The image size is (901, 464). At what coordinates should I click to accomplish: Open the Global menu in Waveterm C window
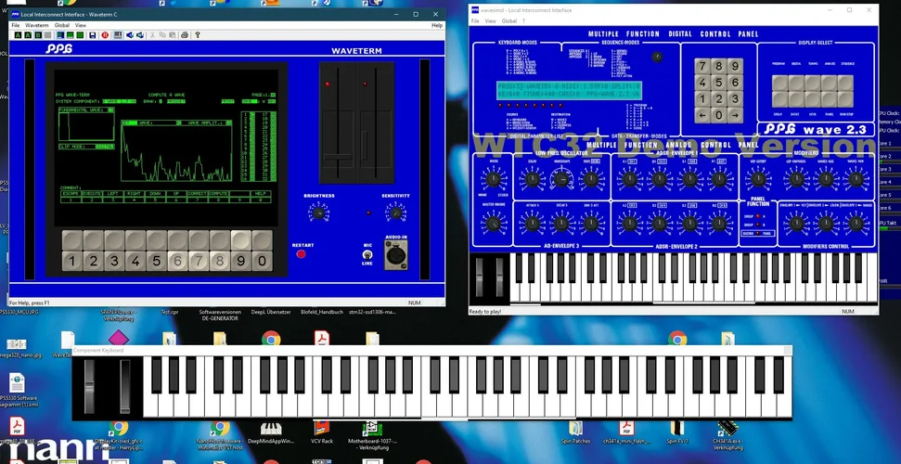point(61,25)
